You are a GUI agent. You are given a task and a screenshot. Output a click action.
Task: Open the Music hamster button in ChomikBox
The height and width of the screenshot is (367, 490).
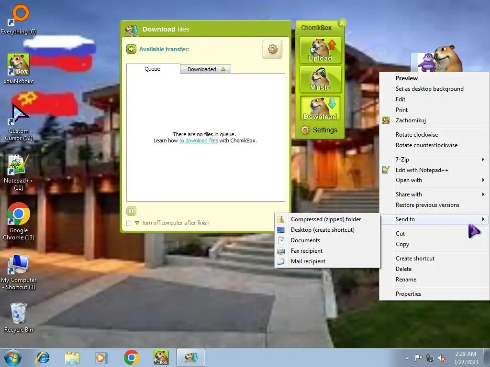tap(320, 79)
